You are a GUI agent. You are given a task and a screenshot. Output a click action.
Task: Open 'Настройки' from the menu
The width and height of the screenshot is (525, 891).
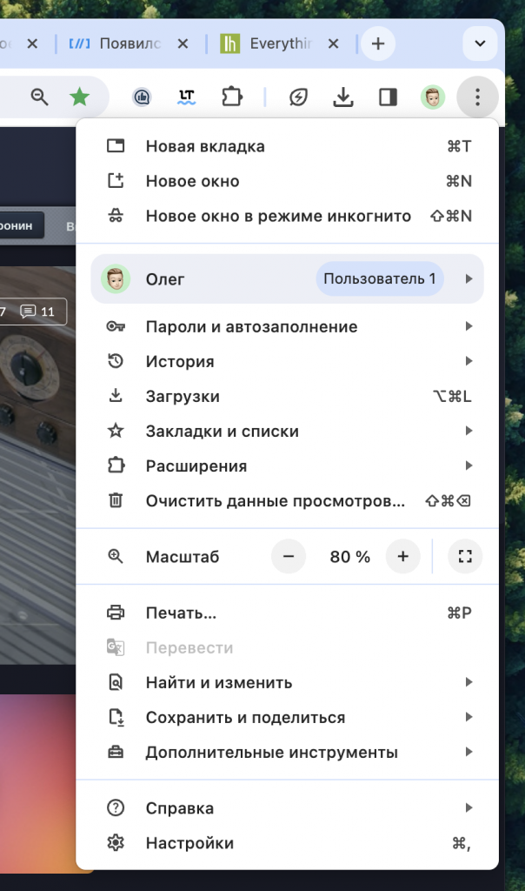[288, 843]
